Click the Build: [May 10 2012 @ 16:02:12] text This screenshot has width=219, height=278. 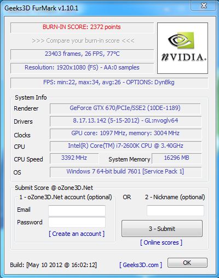54,265
